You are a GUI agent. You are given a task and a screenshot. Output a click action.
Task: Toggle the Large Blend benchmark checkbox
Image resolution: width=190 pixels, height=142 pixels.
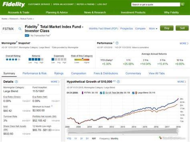coord(133,93)
